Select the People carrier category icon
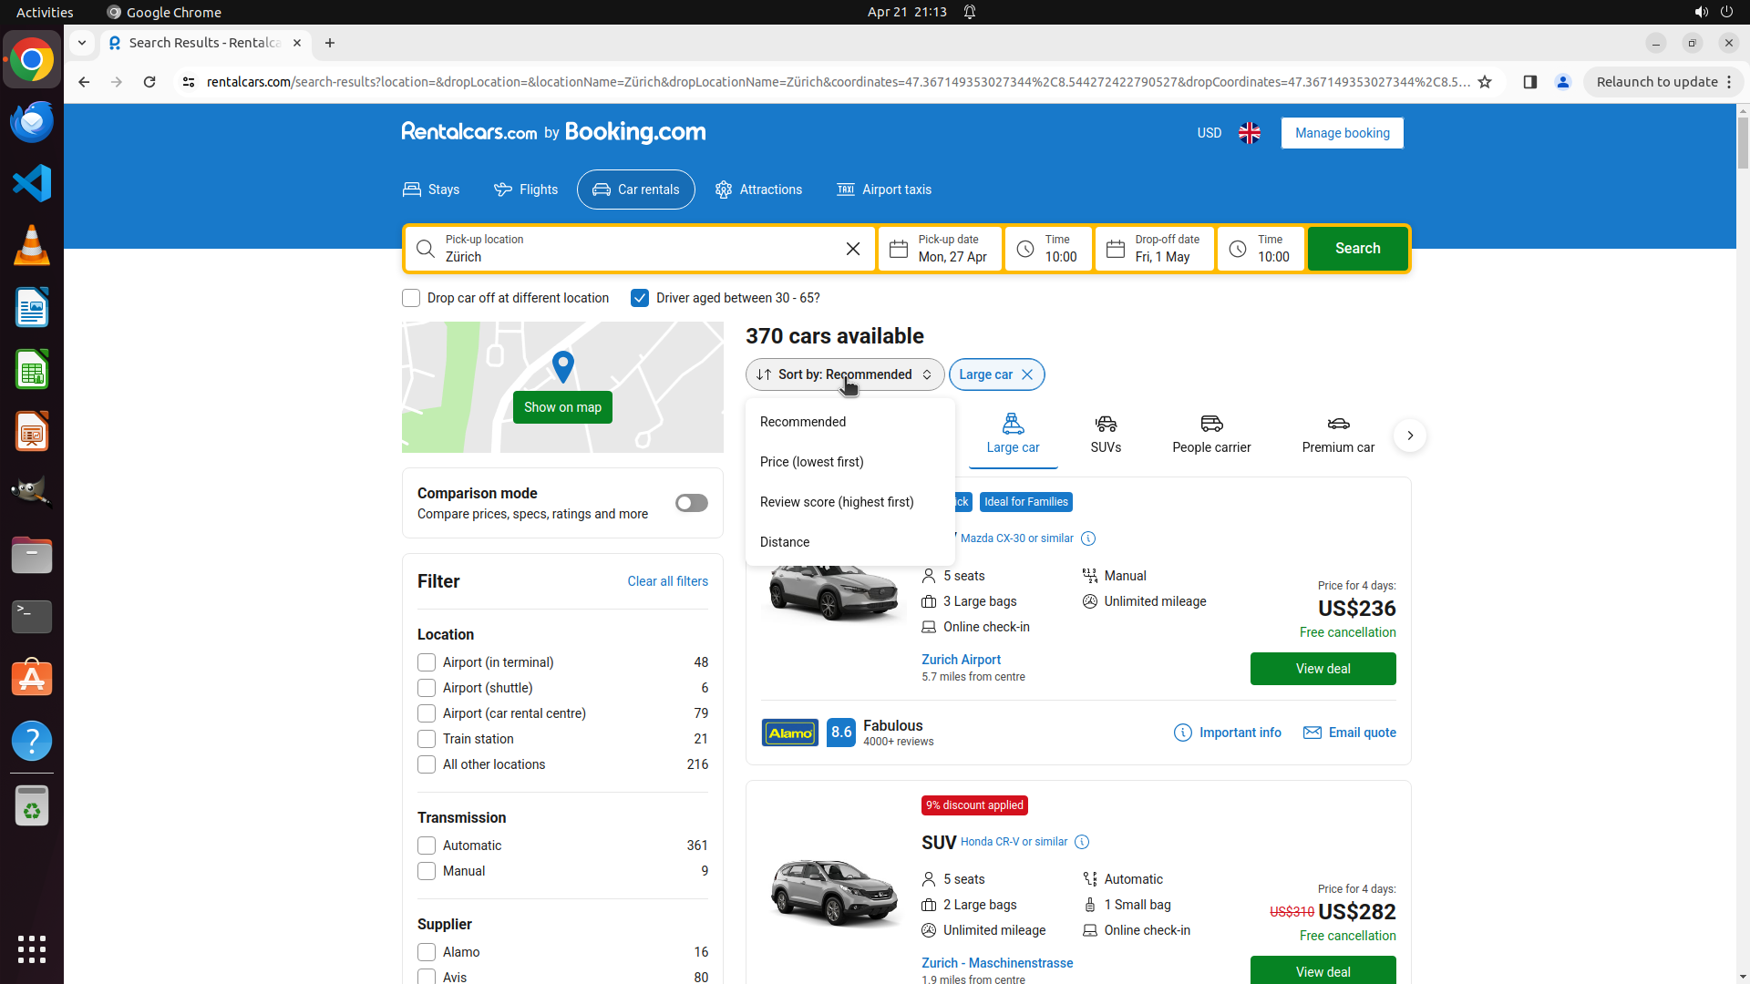Image resolution: width=1750 pixels, height=984 pixels. click(x=1211, y=434)
